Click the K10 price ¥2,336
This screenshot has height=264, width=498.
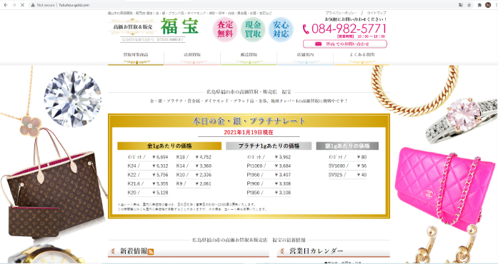[x=203, y=175]
